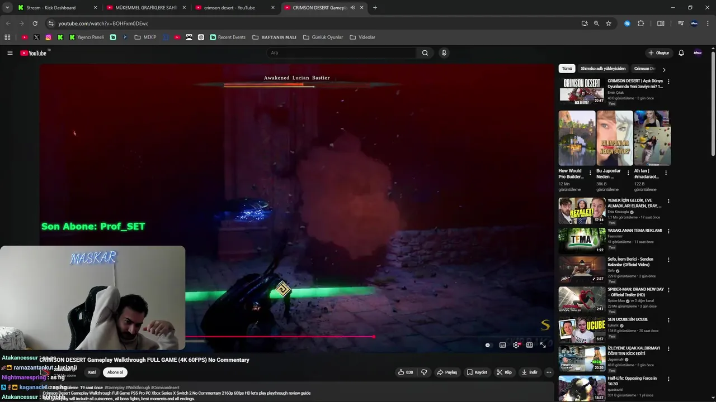
Task: Open the YouTube hamburger guide menu
Action: pos(10,53)
